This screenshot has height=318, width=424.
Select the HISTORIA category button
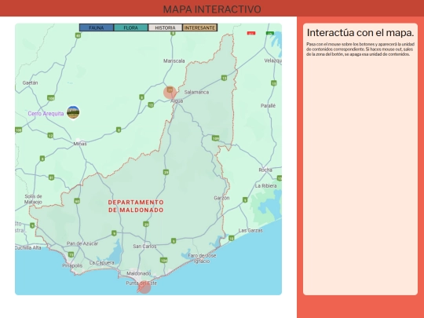point(165,27)
